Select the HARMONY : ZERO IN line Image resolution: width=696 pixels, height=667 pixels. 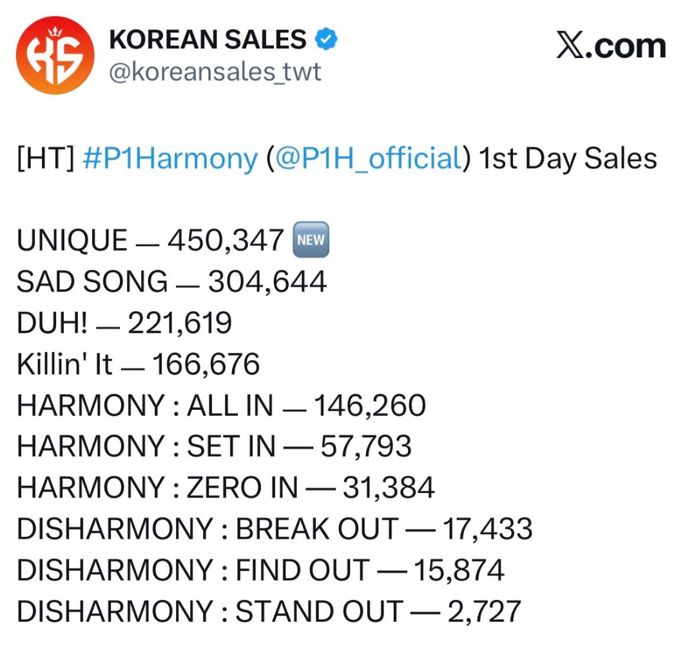coord(226,488)
